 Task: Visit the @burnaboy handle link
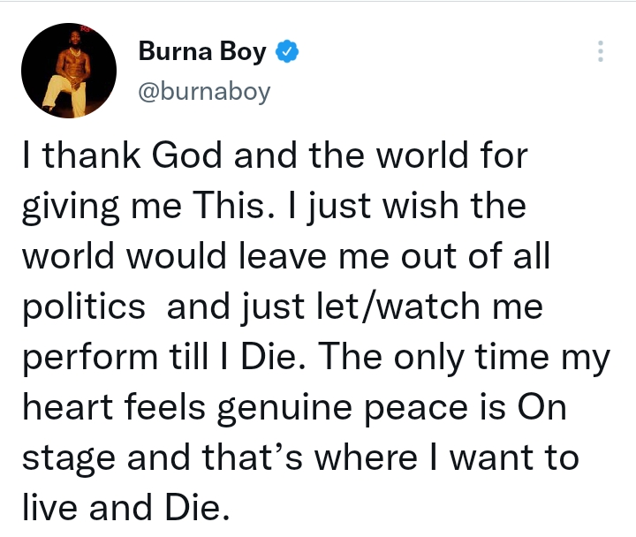(x=204, y=92)
